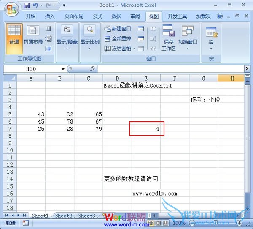The height and width of the screenshot is (229, 253).
Task: Open Customize Quick Access Toolbar dropdown
Action: (x=64, y=5)
